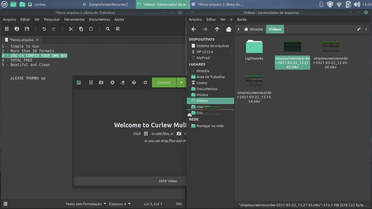372x209 pixels.
Task: Select simplescreenrecorder 13.19.54.mkv file
Action: (254, 89)
